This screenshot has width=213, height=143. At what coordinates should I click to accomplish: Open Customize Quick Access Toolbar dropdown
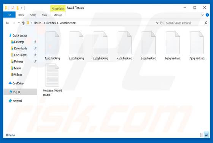coord(22,8)
